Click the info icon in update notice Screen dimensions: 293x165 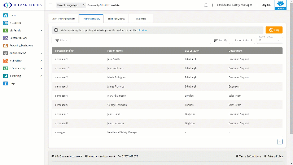coord(56,30)
